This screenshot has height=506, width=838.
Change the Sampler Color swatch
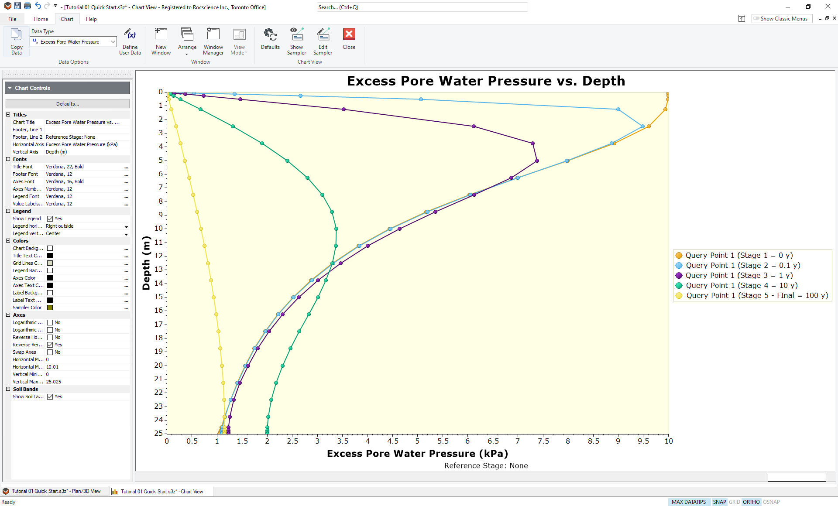pos(50,308)
